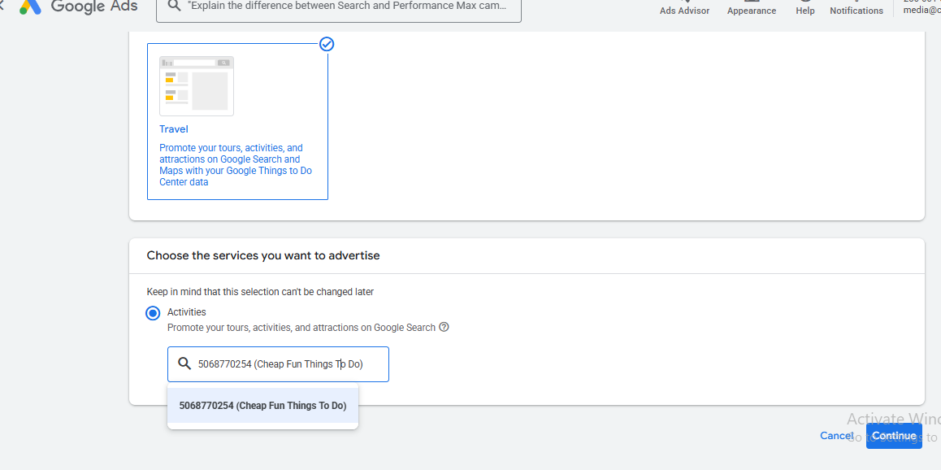This screenshot has height=470, width=941.
Task: Select the Activities radio button
Action: coord(153,313)
